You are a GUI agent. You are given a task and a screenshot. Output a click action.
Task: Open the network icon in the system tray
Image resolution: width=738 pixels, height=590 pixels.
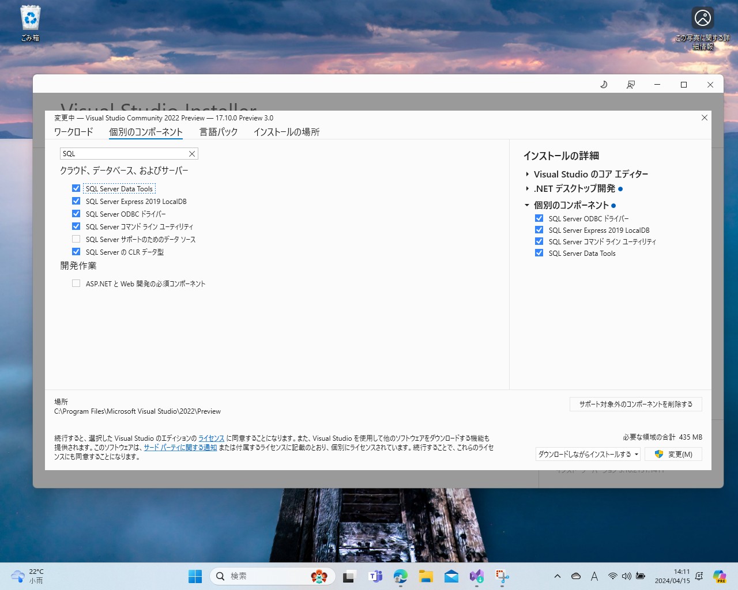point(612,576)
